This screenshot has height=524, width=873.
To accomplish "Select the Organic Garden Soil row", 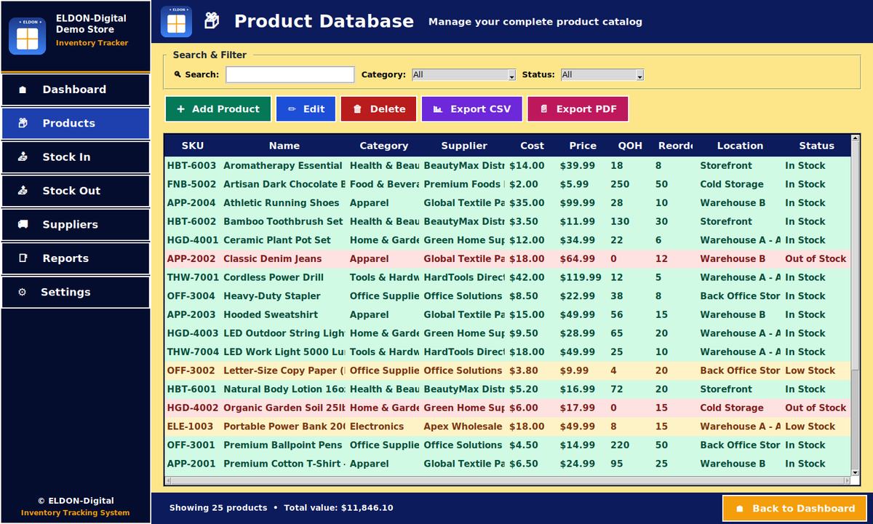I will [508, 408].
